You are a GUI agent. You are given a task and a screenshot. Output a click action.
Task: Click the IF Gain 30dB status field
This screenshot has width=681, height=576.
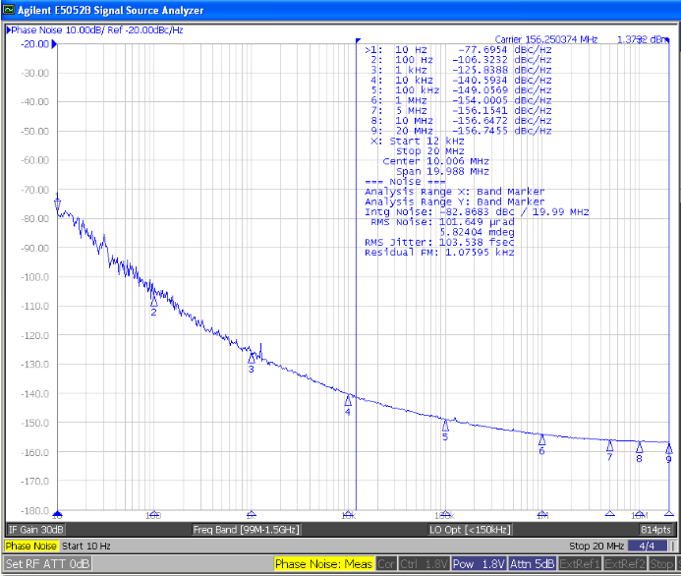pyautogui.click(x=35, y=529)
